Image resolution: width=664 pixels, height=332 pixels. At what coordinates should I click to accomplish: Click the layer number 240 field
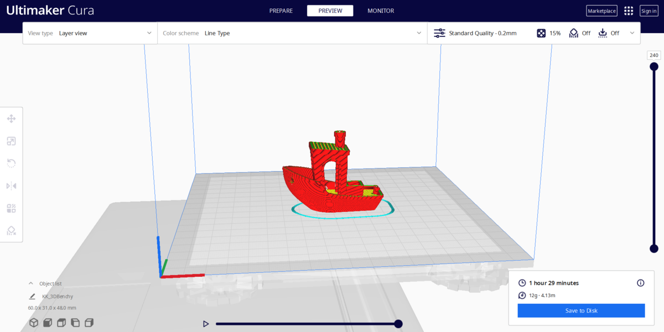[654, 55]
